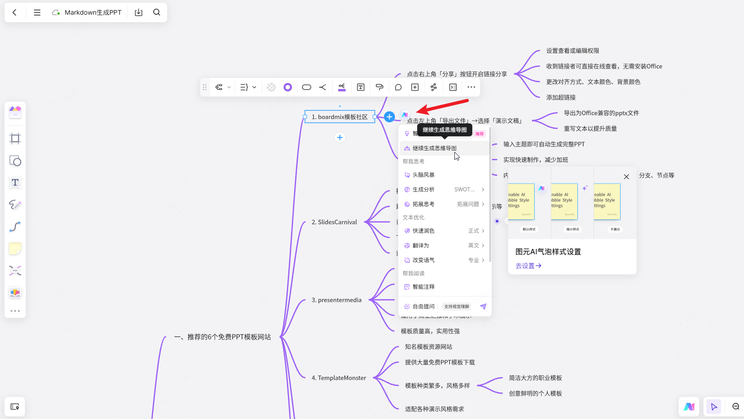Click the 去设置 link in bubble style panel
The height and width of the screenshot is (419, 744).
pyautogui.click(x=528, y=266)
